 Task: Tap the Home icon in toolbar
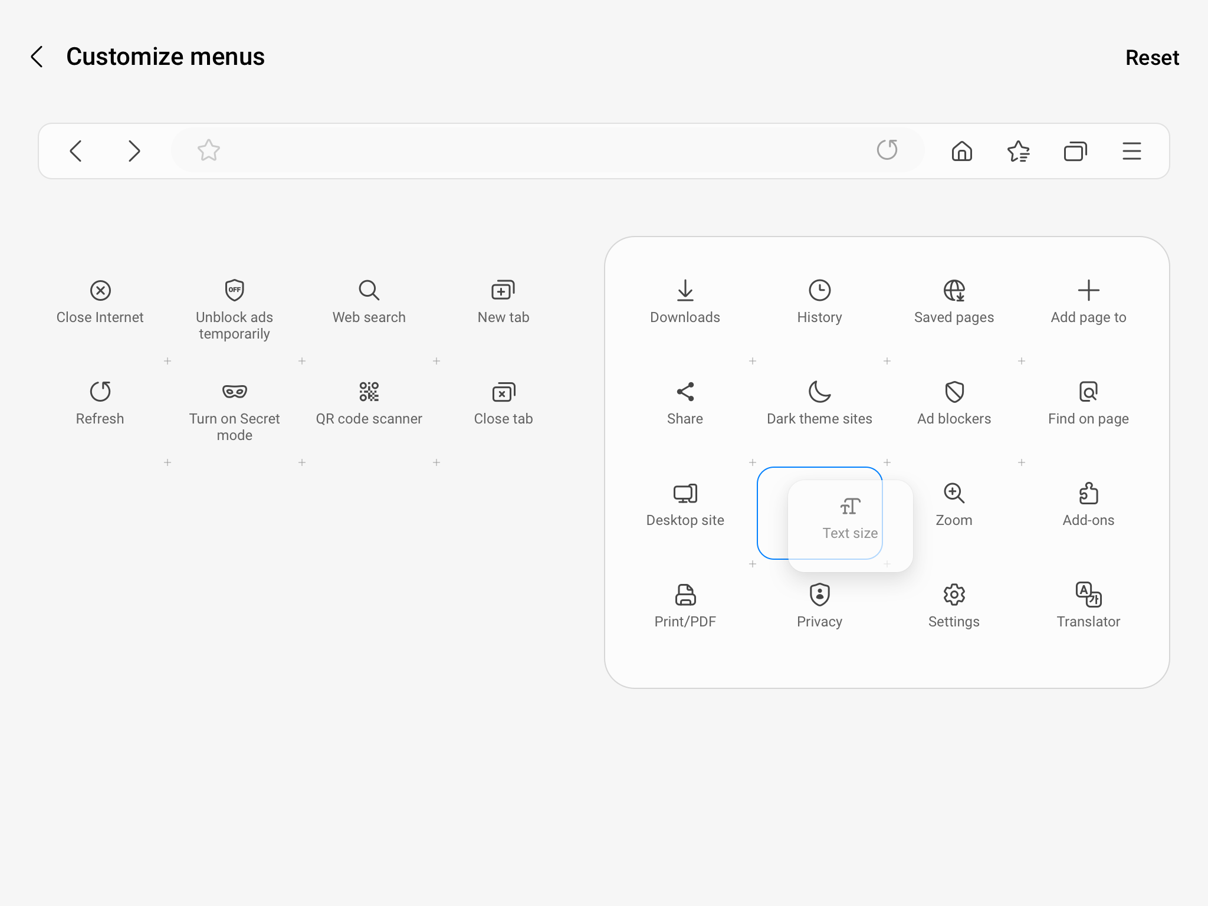click(x=962, y=151)
